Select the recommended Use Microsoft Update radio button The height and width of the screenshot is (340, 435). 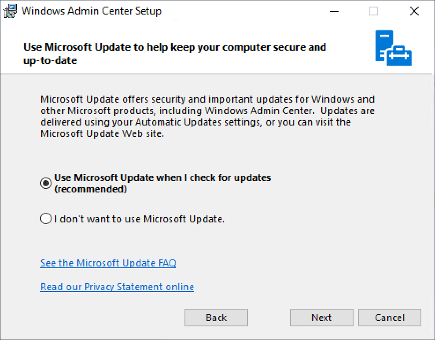pyautogui.click(x=46, y=184)
